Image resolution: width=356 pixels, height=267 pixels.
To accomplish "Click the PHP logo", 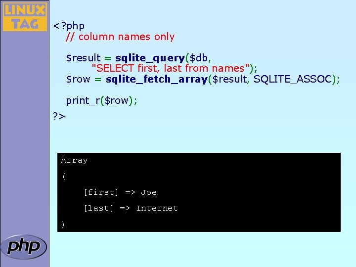I will pos(24,247).
